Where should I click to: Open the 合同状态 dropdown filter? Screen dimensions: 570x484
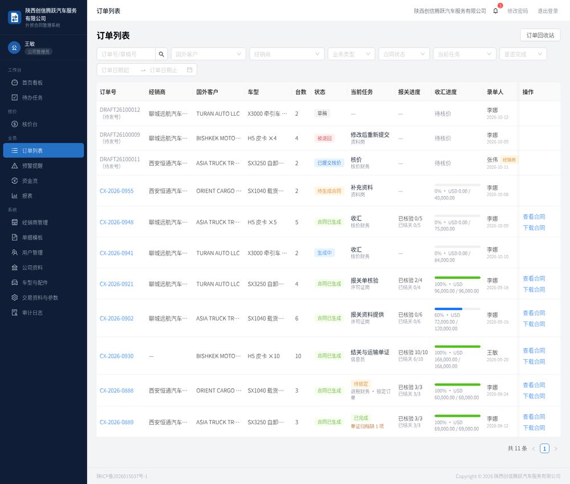click(404, 54)
